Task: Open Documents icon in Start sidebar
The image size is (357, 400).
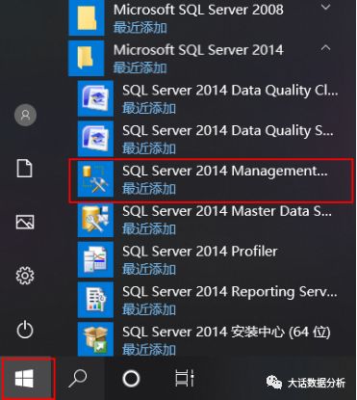Action: pyautogui.click(x=25, y=168)
